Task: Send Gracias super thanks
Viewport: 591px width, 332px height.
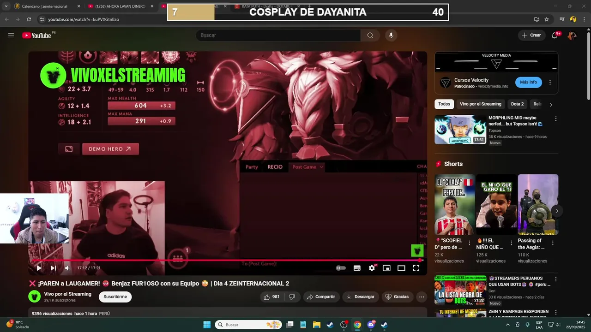Action: (397, 297)
